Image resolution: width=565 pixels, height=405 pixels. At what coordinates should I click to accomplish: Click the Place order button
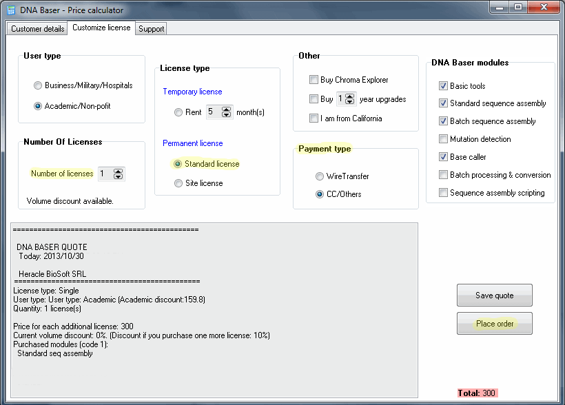pos(495,324)
